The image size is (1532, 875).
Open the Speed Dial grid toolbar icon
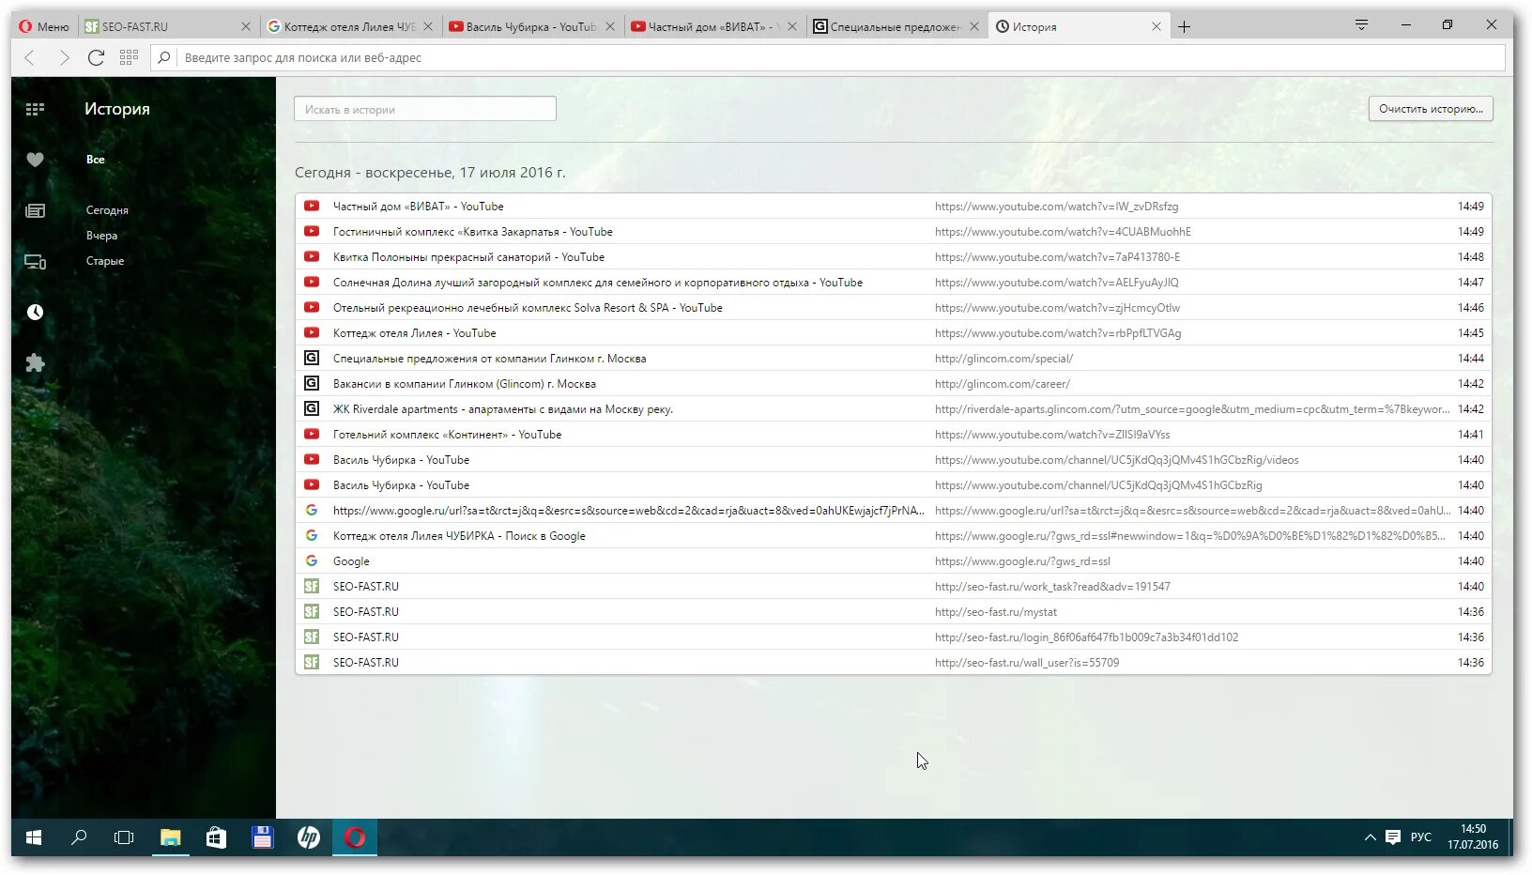[129, 58]
